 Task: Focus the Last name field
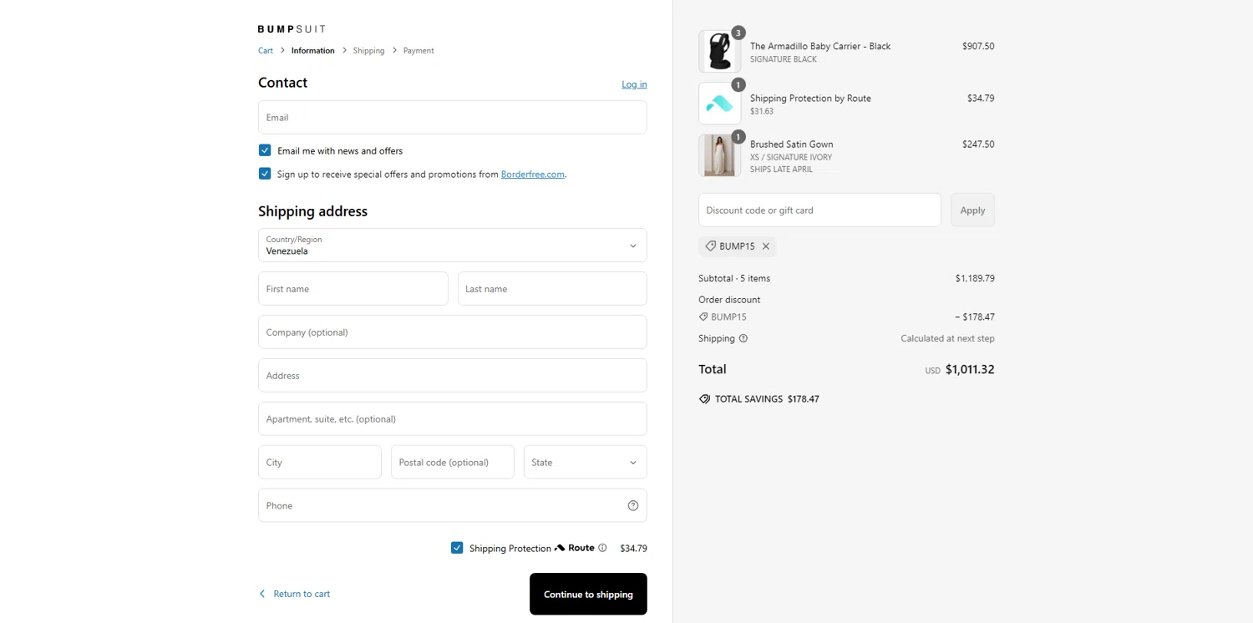click(x=552, y=289)
